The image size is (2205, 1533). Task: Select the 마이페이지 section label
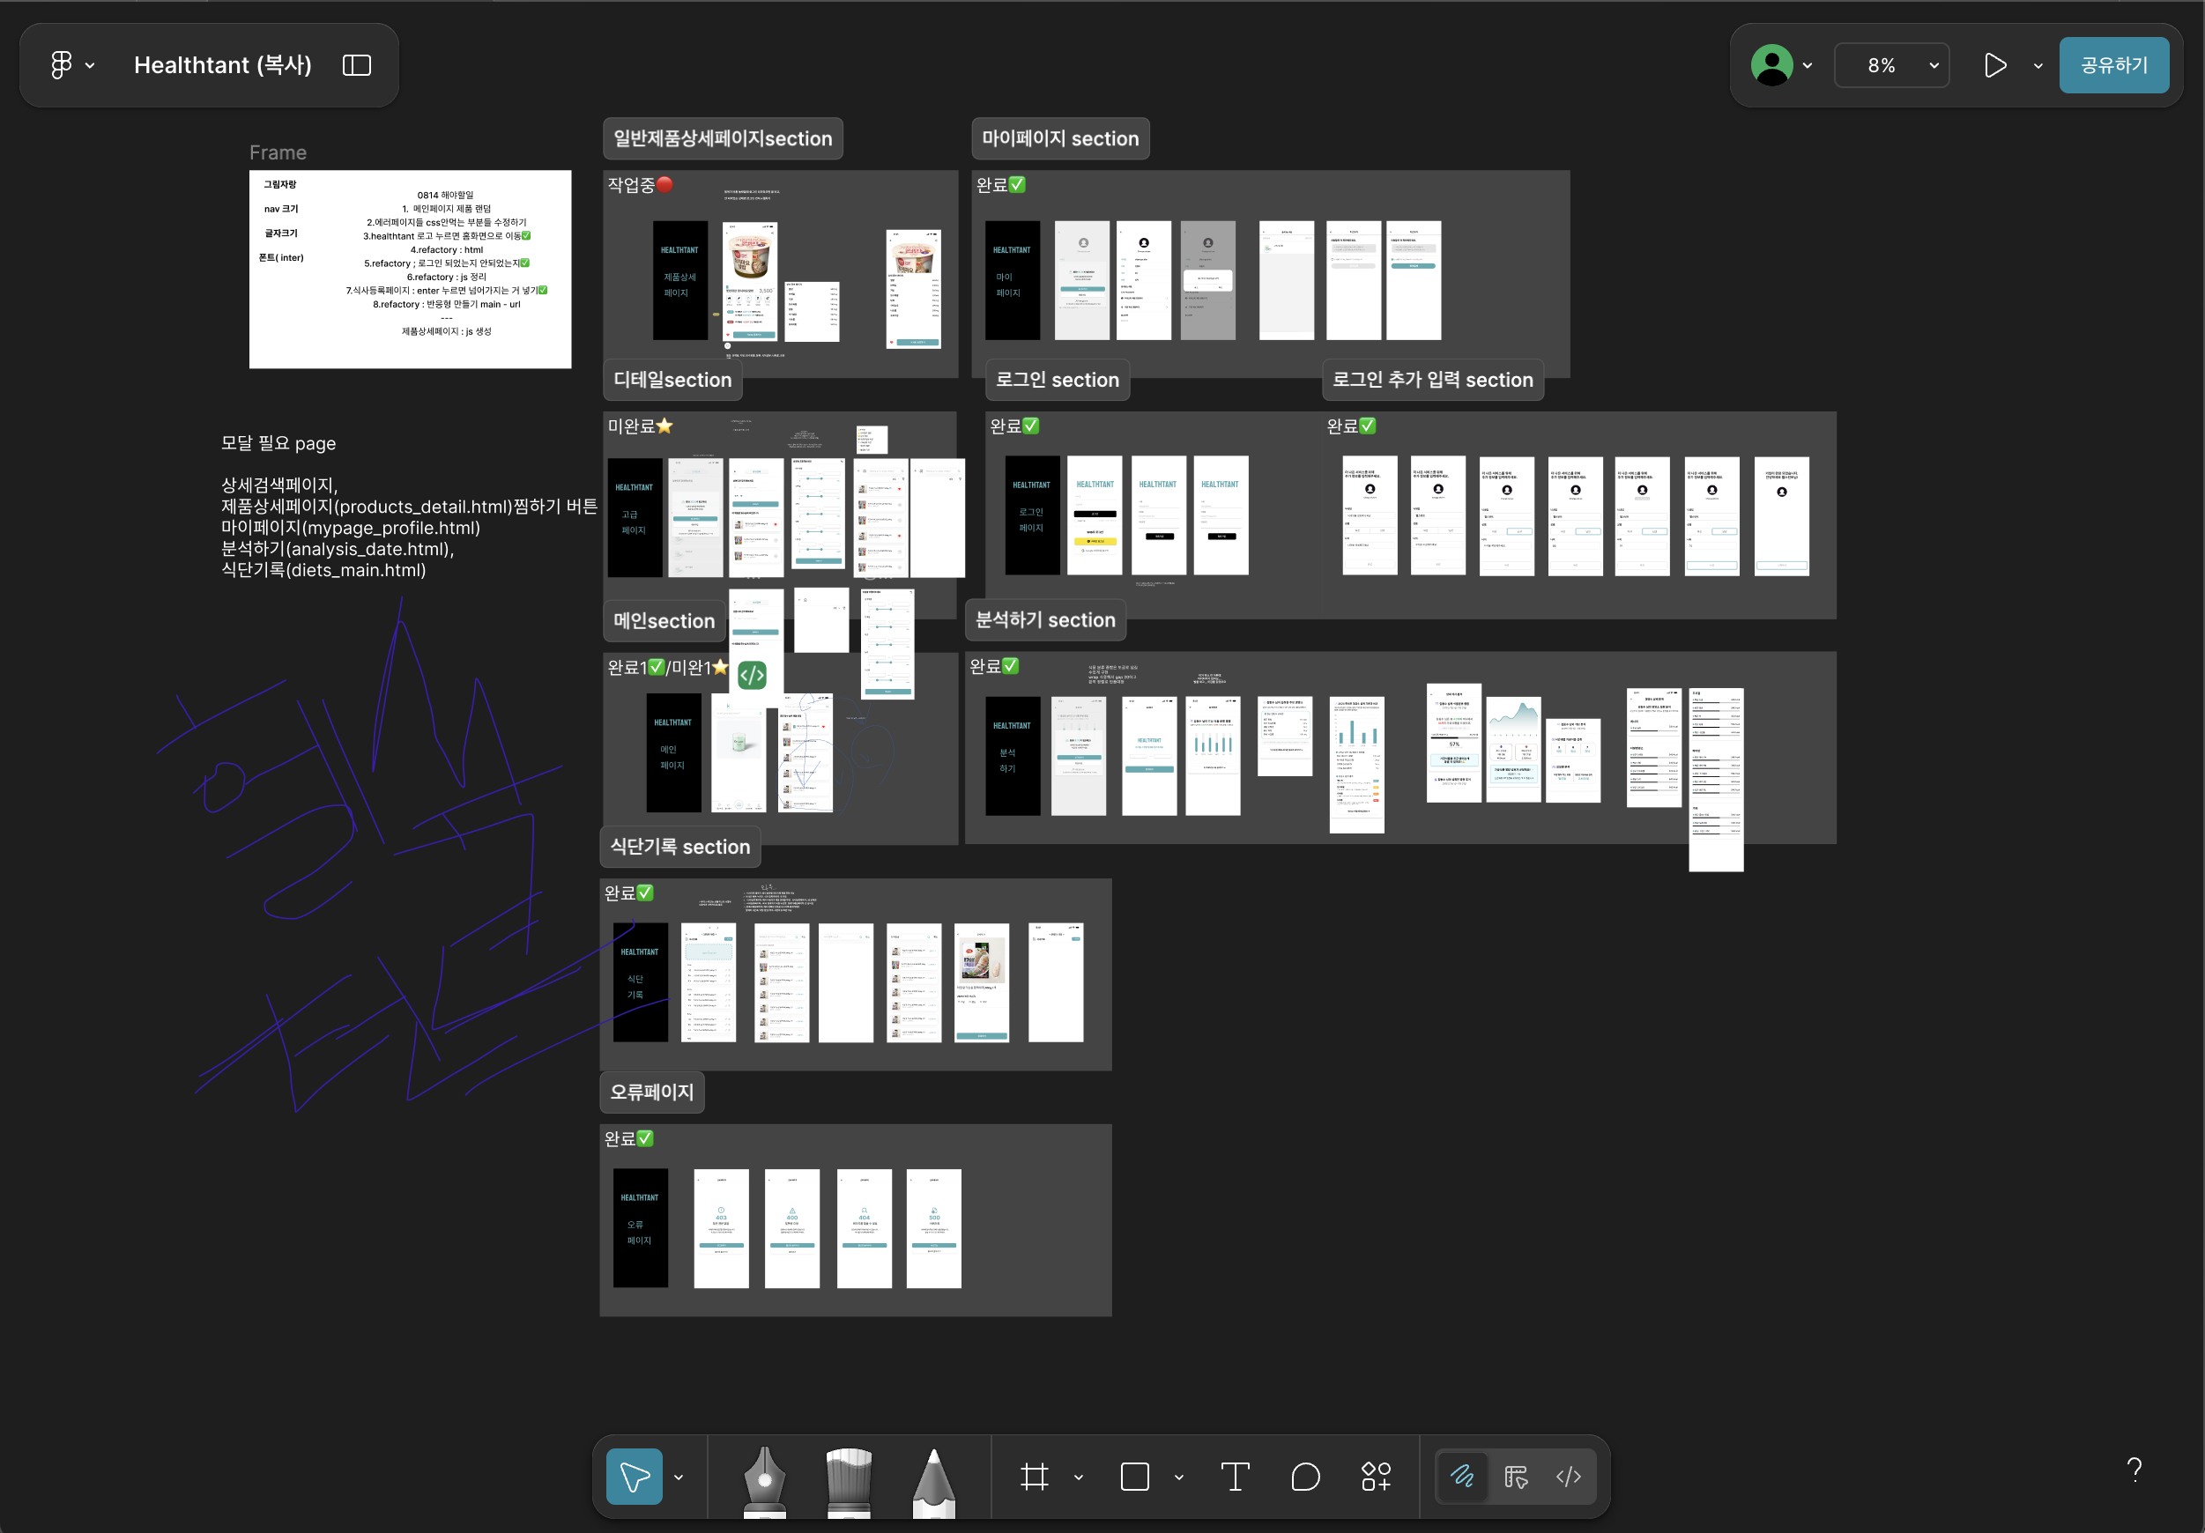(x=1059, y=138)
